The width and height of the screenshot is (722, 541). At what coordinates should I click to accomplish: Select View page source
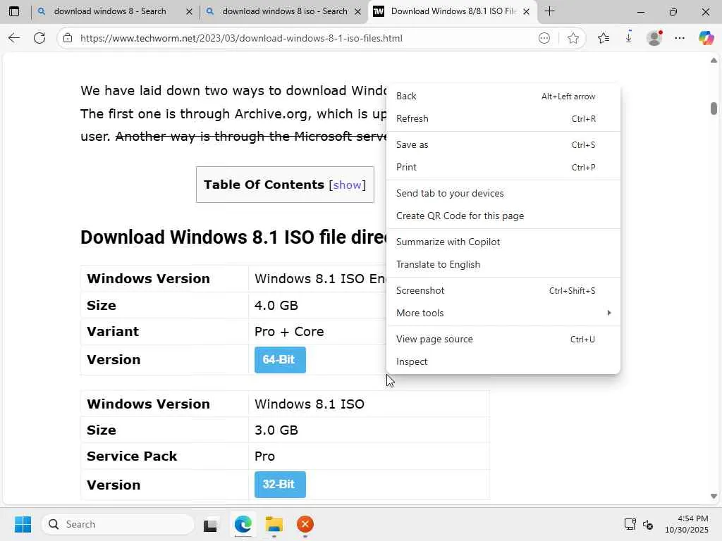pyautogui.click(x=503, y=339)
